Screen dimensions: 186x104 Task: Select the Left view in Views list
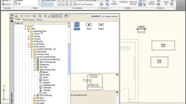tap(17, 4)
